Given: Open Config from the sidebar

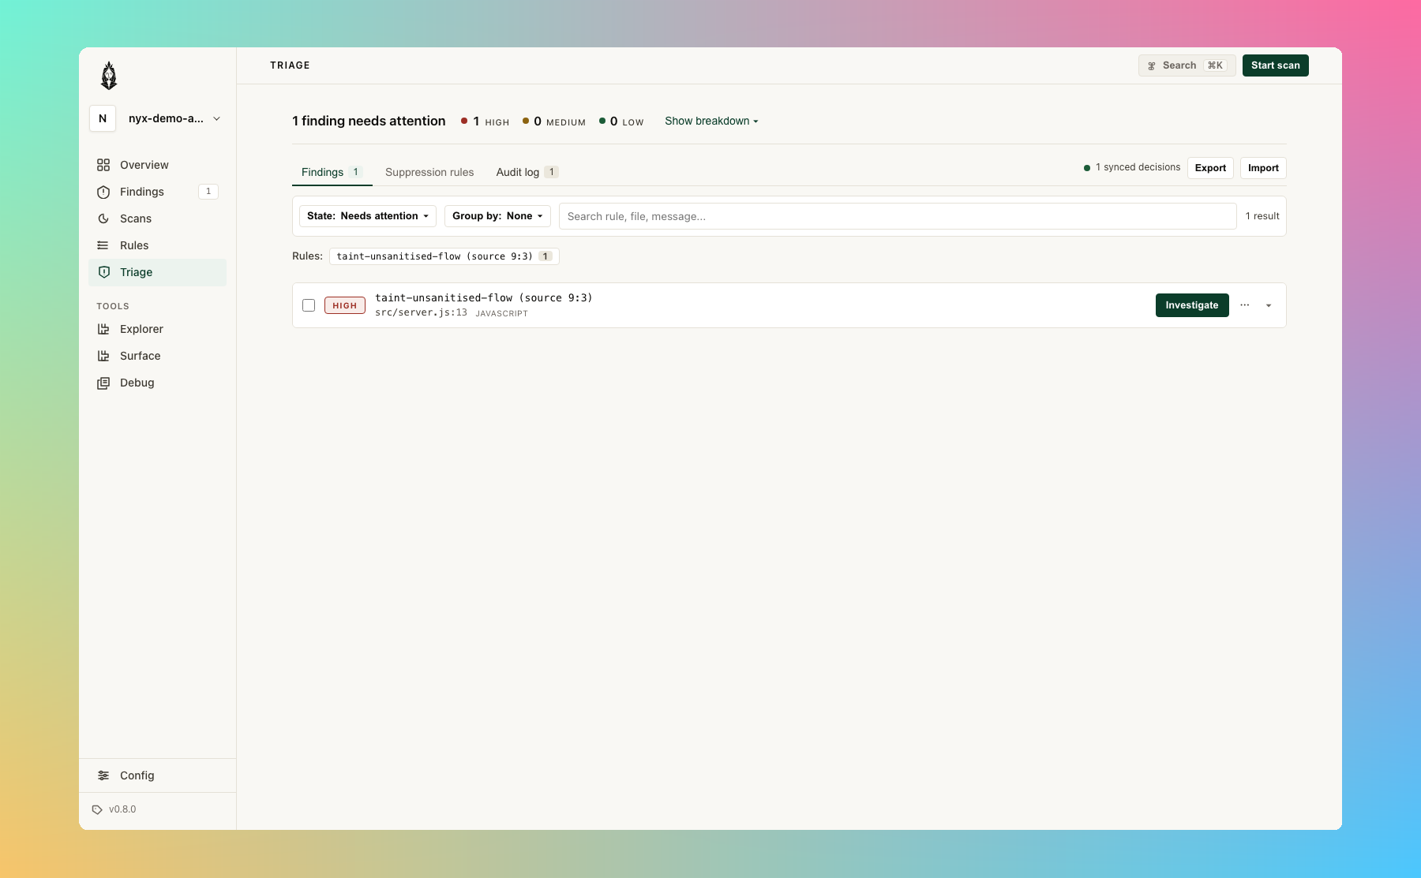Looking at the screenshot, I should (x=157, y=775).
